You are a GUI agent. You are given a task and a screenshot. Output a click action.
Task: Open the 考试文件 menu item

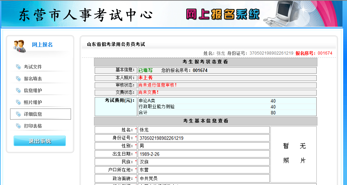click(x=33, y=67)
